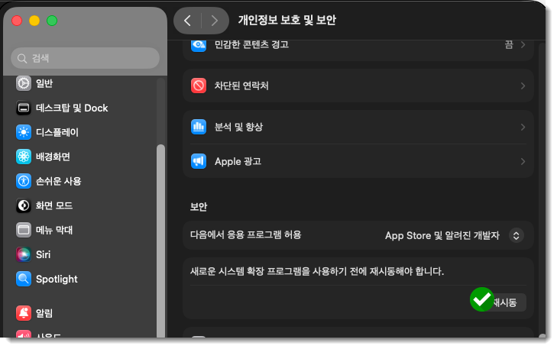Viewport: 557px width, 349px height.
Task: Open 디스플레이 settings via its sun icon
Action: point(24,132)
